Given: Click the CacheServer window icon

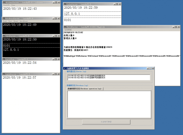Looking at the screenshot, I should tap(65, 4).
